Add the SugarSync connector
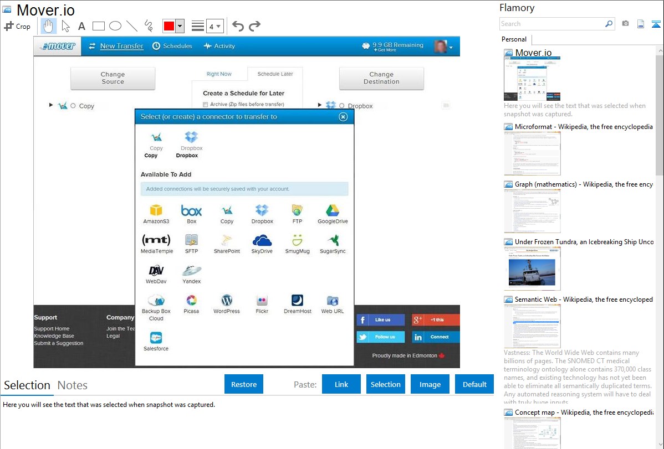Screen dimensions: 664x449 (x=333, y=244)
